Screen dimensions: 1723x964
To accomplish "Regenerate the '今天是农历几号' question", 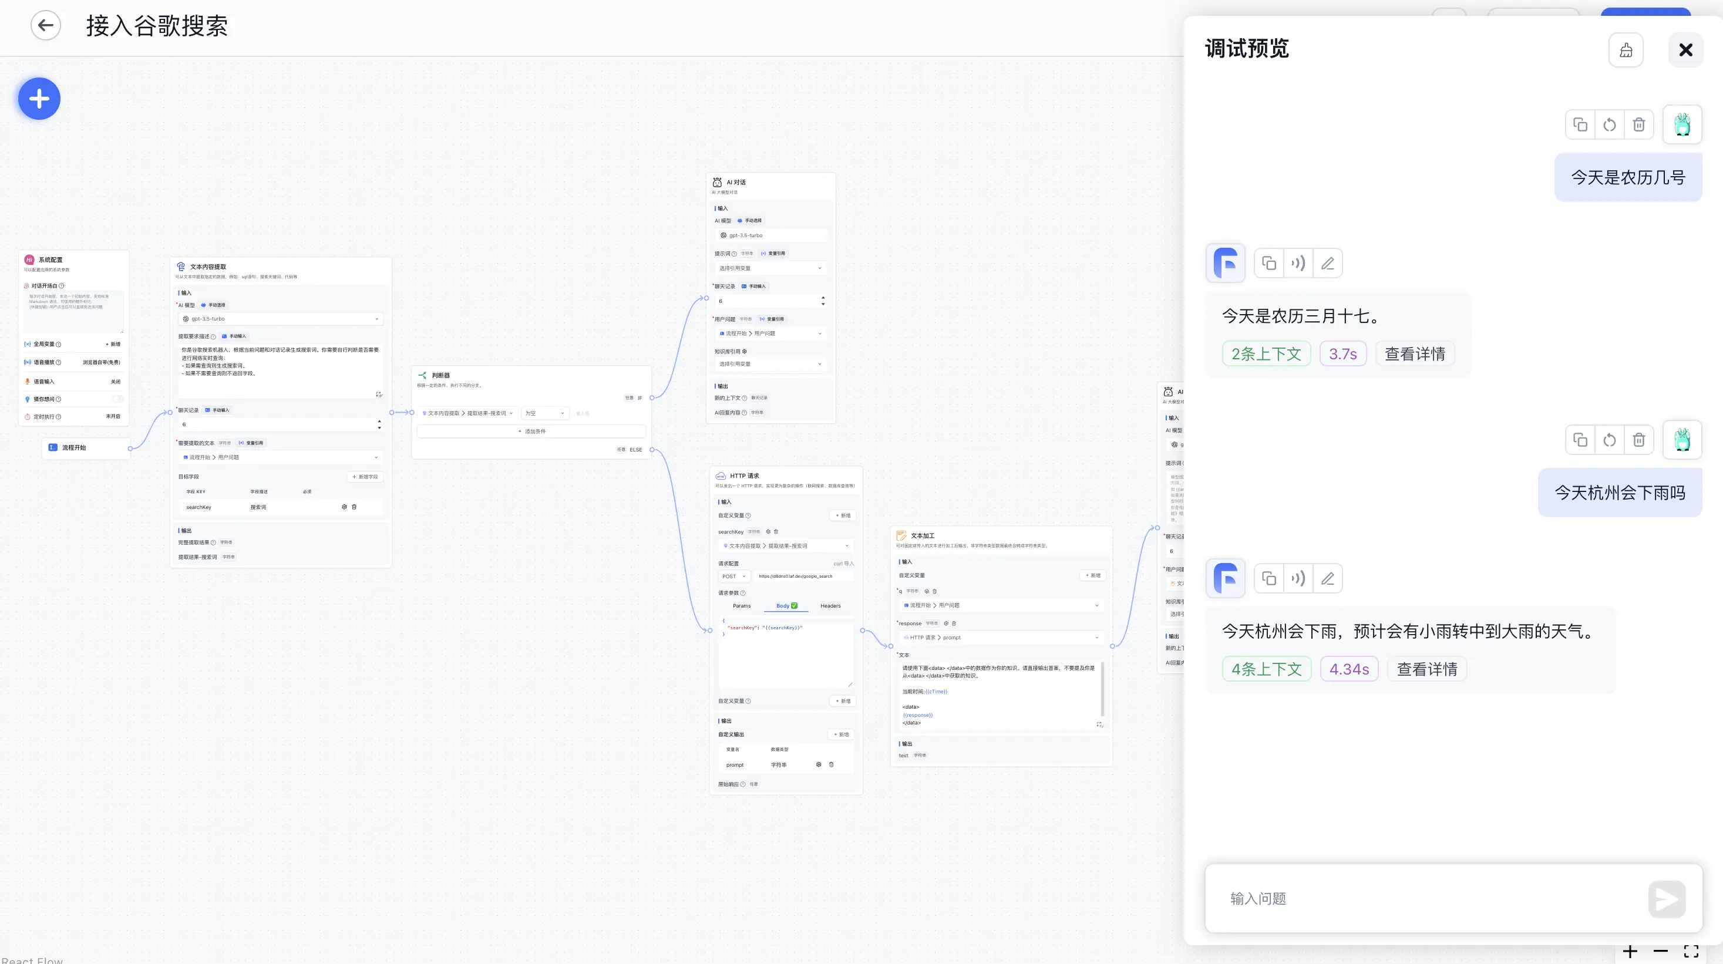I will click(x=1609, y=124).
